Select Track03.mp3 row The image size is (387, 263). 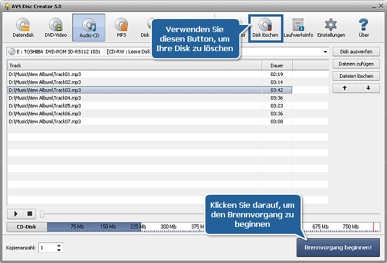[x=149, y=90]
